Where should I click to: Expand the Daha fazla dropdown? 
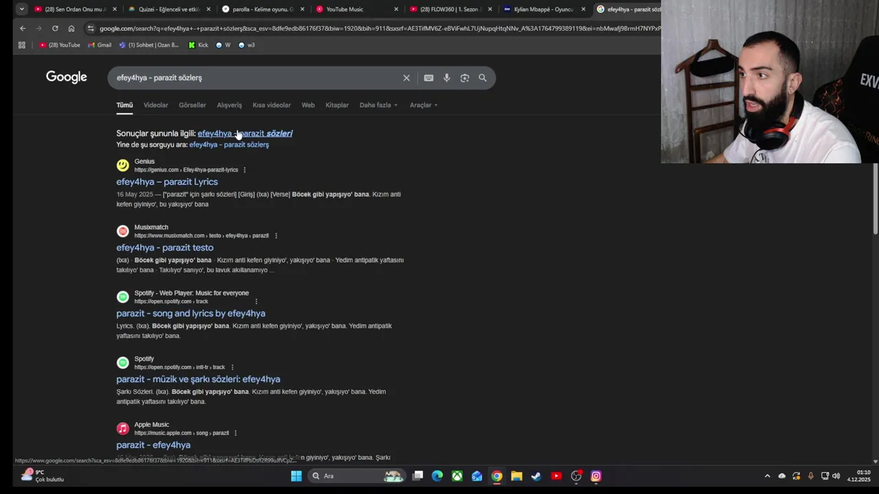pyautogui.click(x=378, y=105)
